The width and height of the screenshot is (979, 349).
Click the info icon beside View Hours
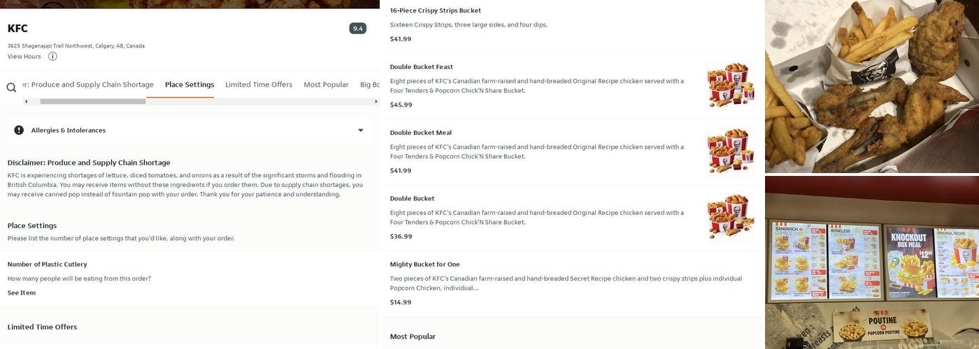point(52,57)
